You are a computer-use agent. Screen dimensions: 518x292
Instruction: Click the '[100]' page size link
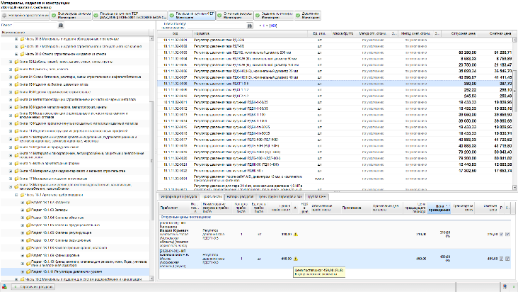273,26
